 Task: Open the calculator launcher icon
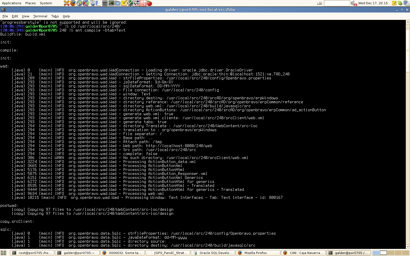105,3
